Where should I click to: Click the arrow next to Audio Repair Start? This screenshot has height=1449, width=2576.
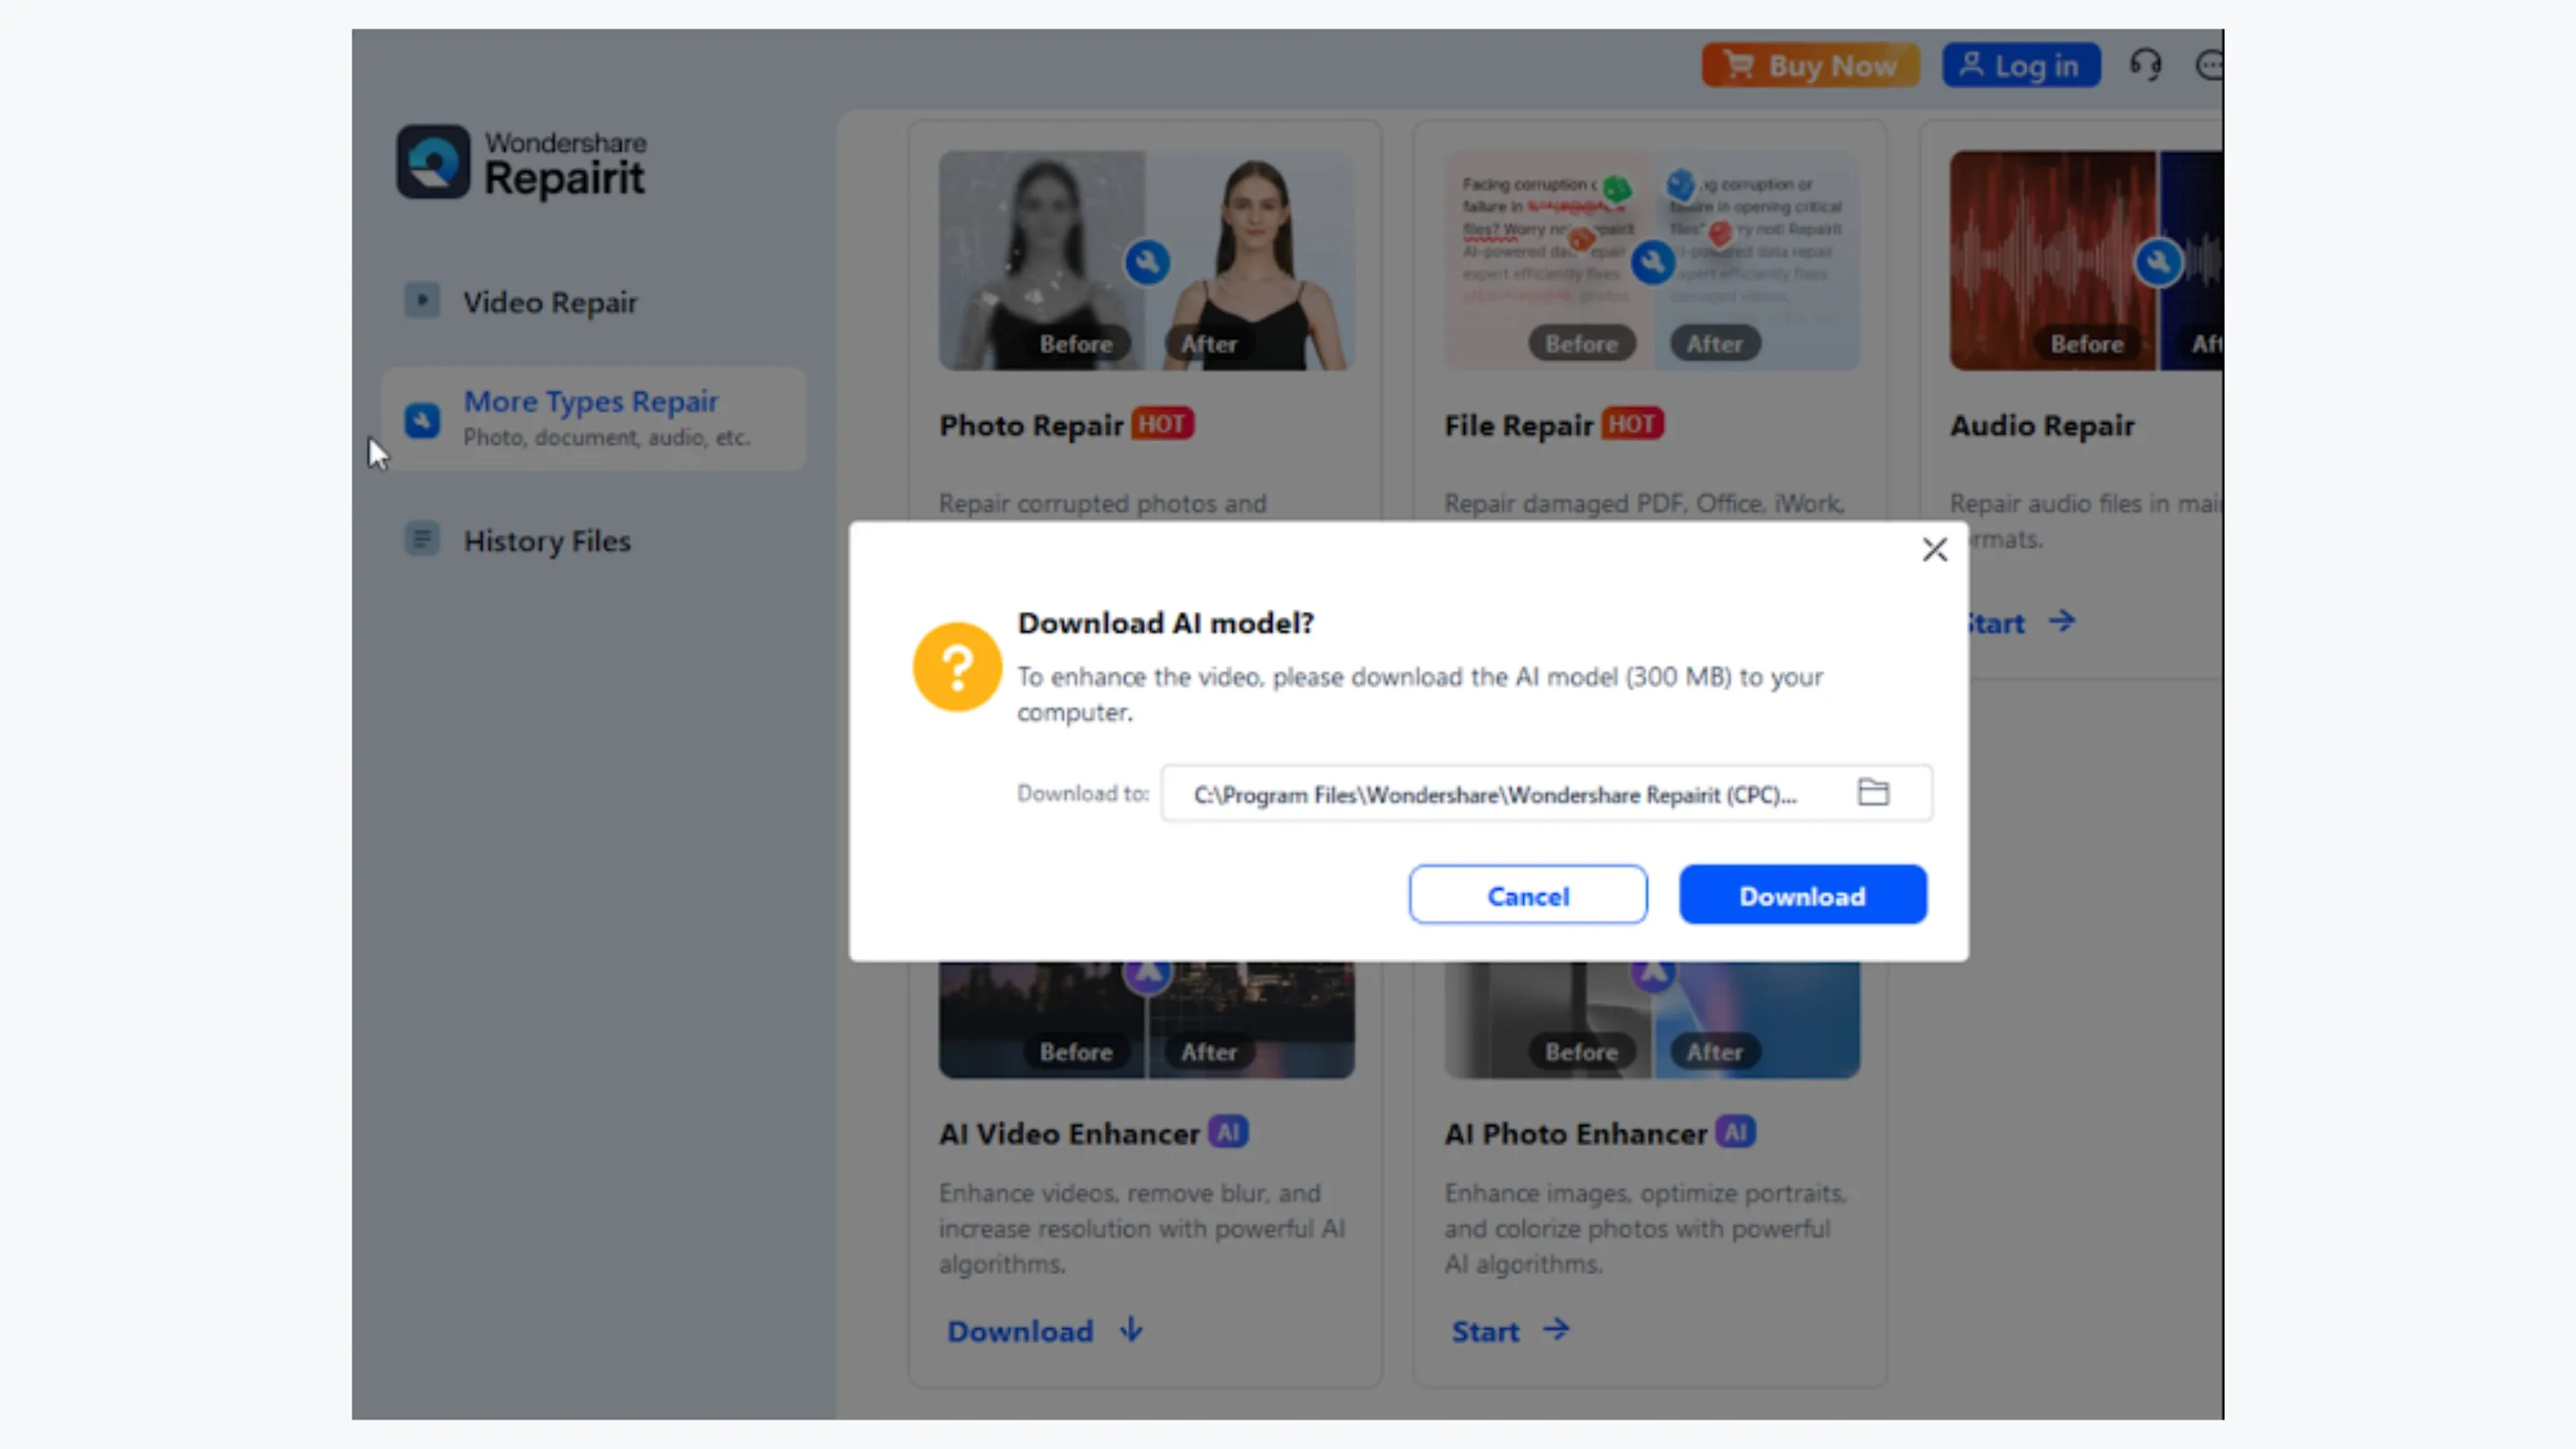coord(2062,621)
